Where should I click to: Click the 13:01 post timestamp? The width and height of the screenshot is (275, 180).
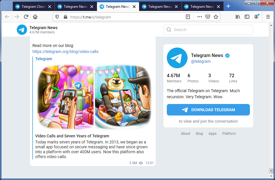149,163
